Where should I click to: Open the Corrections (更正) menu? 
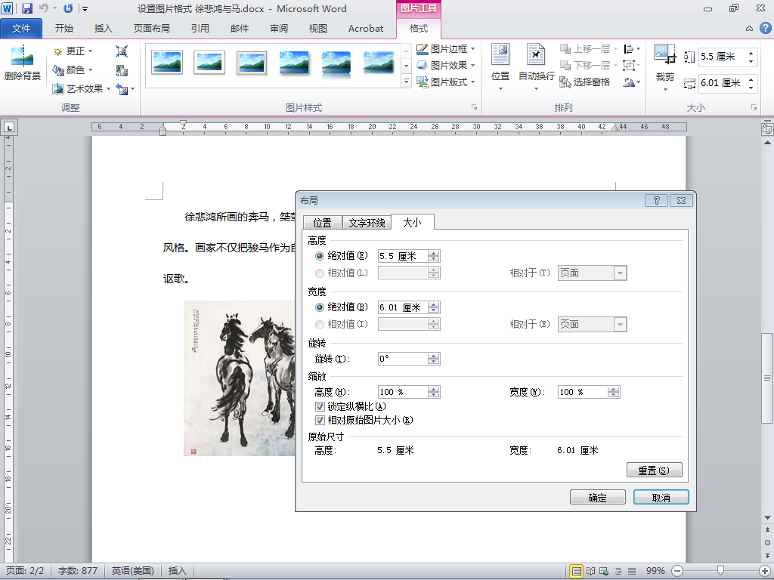[73, 51]
